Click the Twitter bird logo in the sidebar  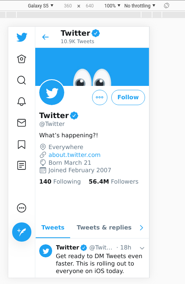(x=22, y=37)
